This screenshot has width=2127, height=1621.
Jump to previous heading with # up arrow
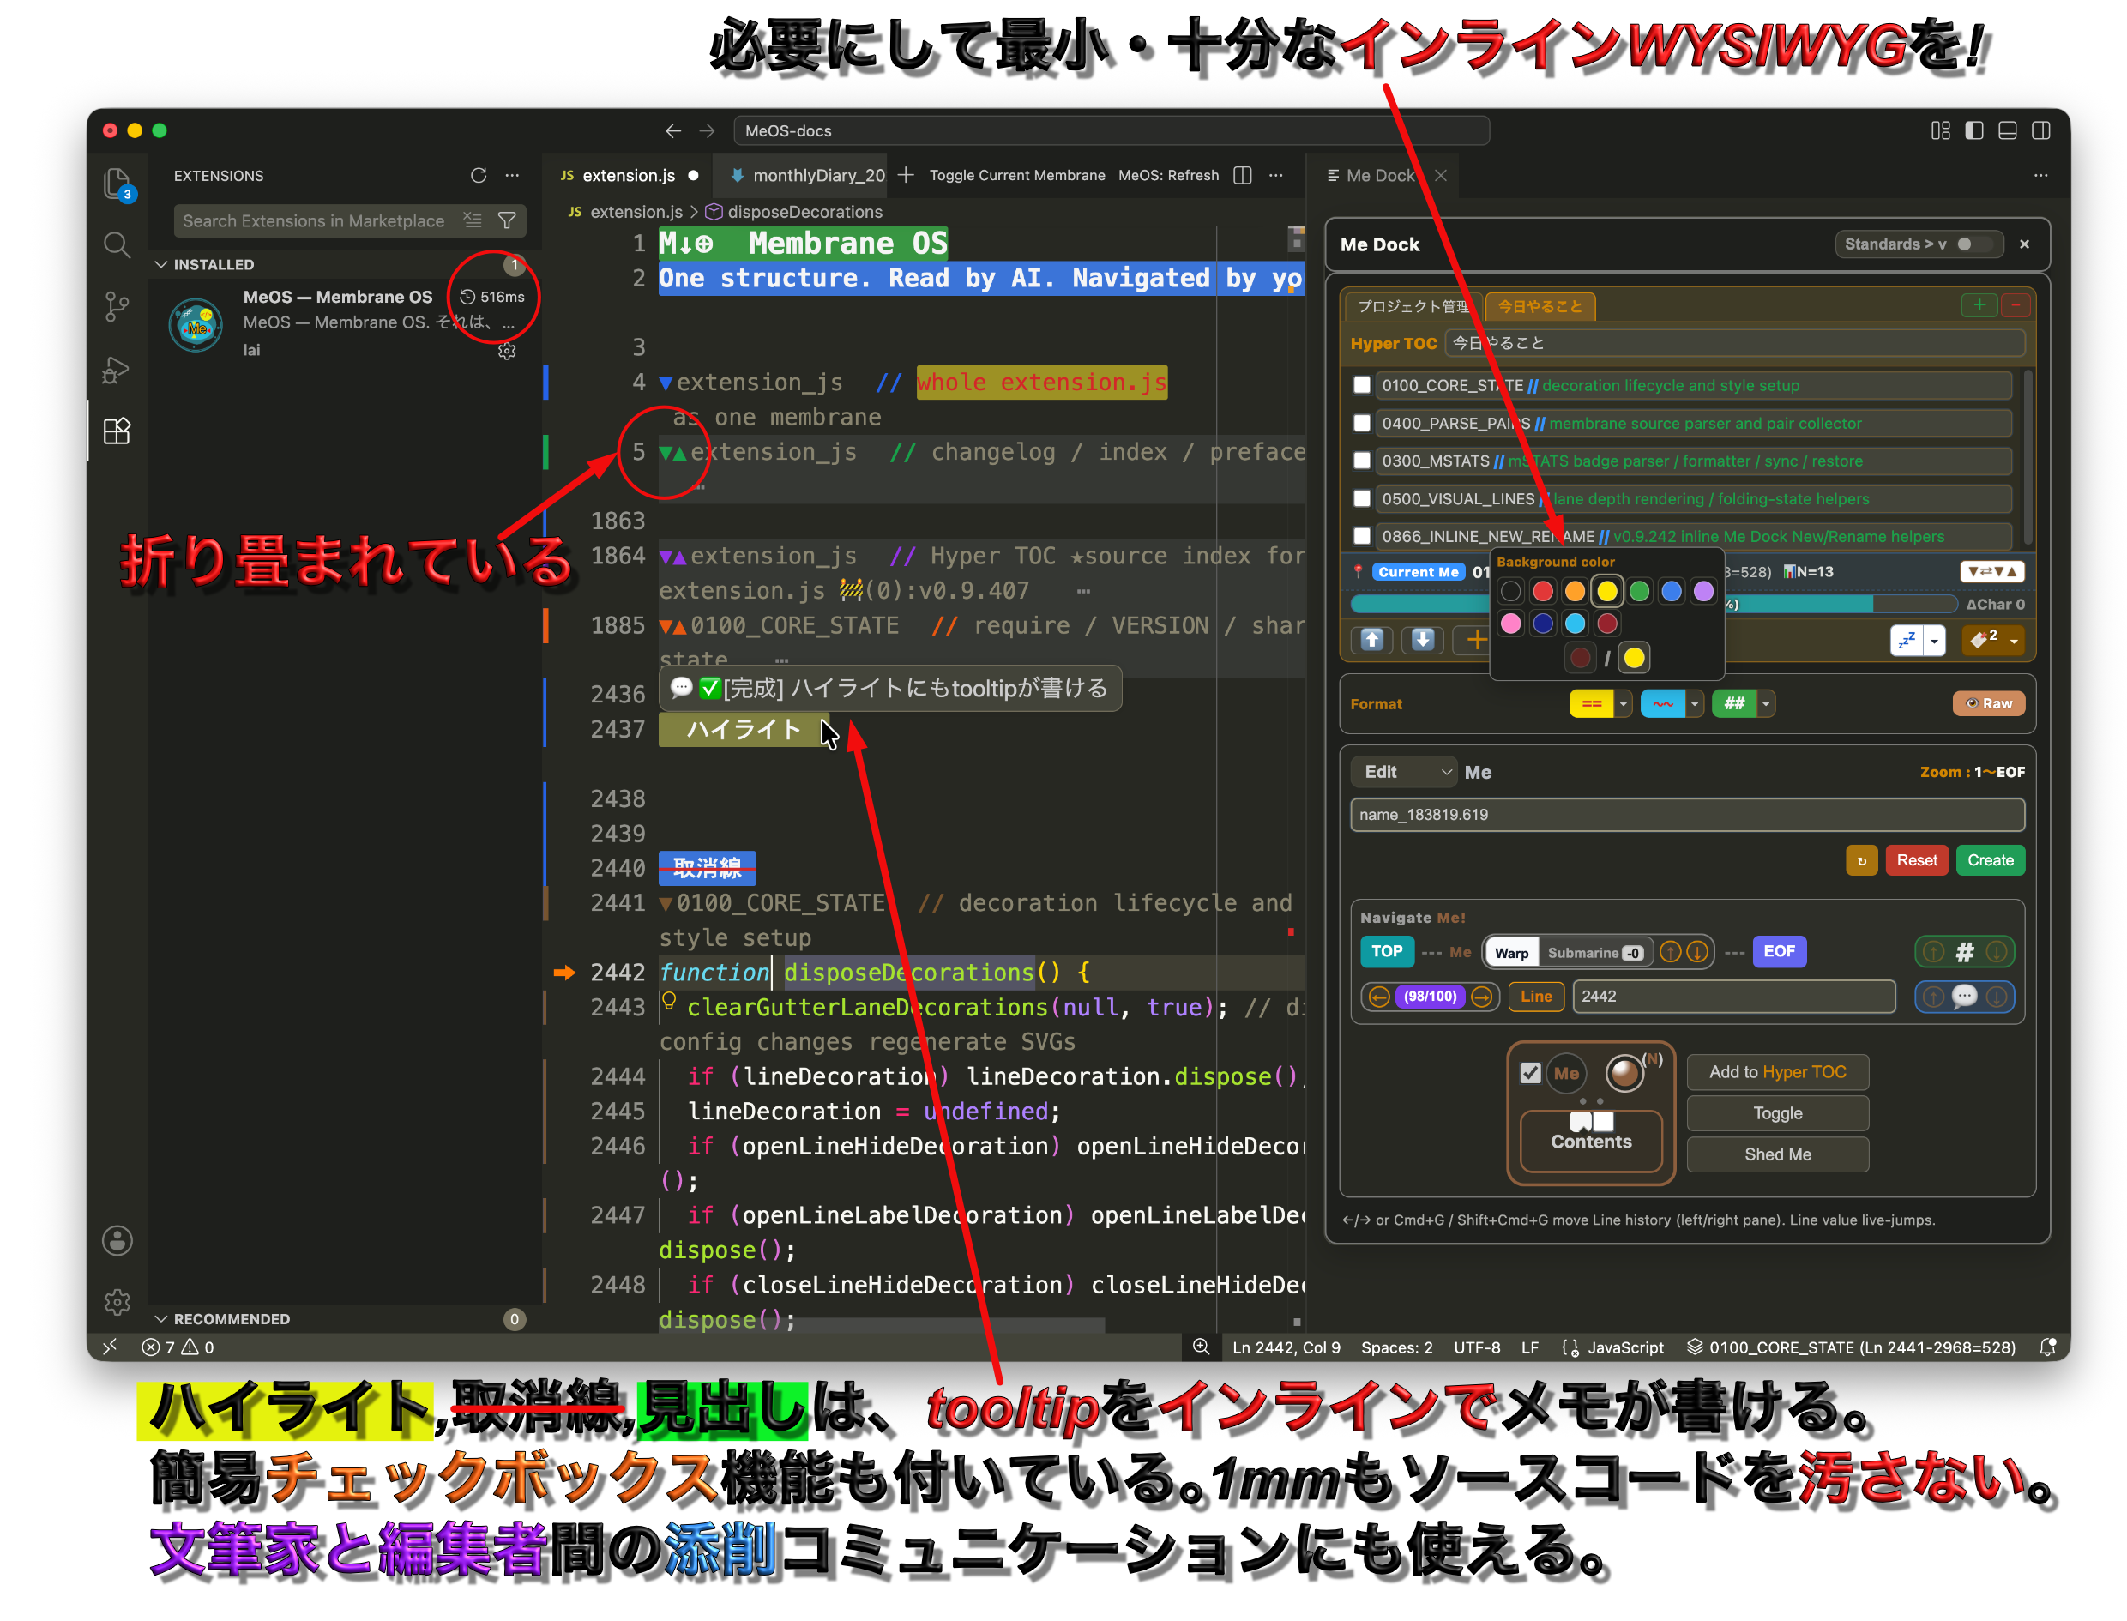(x=1932, y=951)
